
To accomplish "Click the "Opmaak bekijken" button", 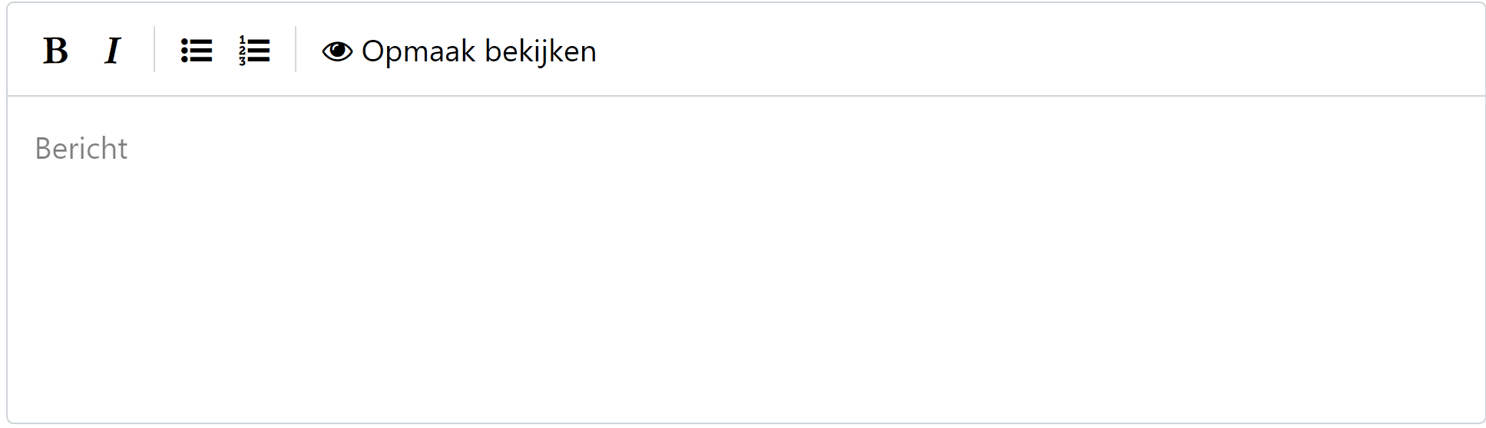I will tap(459, 51).
